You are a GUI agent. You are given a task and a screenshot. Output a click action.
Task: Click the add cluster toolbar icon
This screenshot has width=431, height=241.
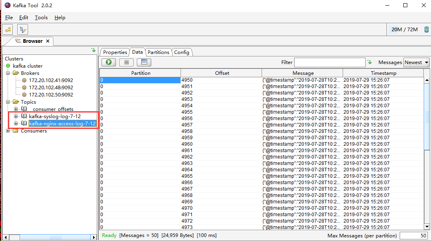pyautogui.click(x=8, y=29)
